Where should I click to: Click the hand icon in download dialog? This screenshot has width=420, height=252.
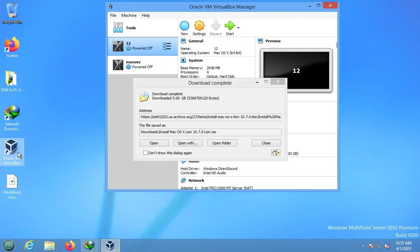point(276,153)
